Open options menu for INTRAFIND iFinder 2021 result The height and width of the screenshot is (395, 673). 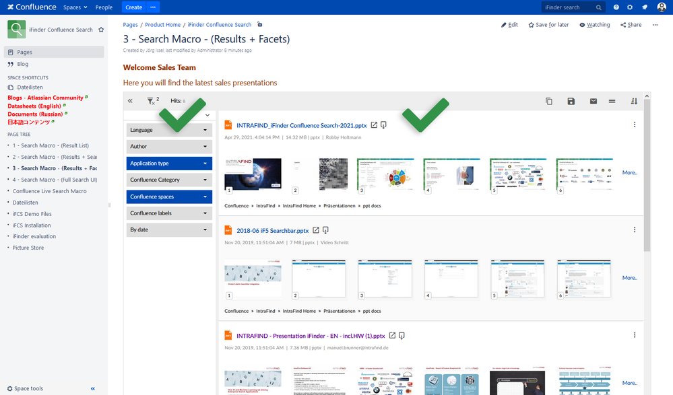pyautogui.click(x=634, y=125)
